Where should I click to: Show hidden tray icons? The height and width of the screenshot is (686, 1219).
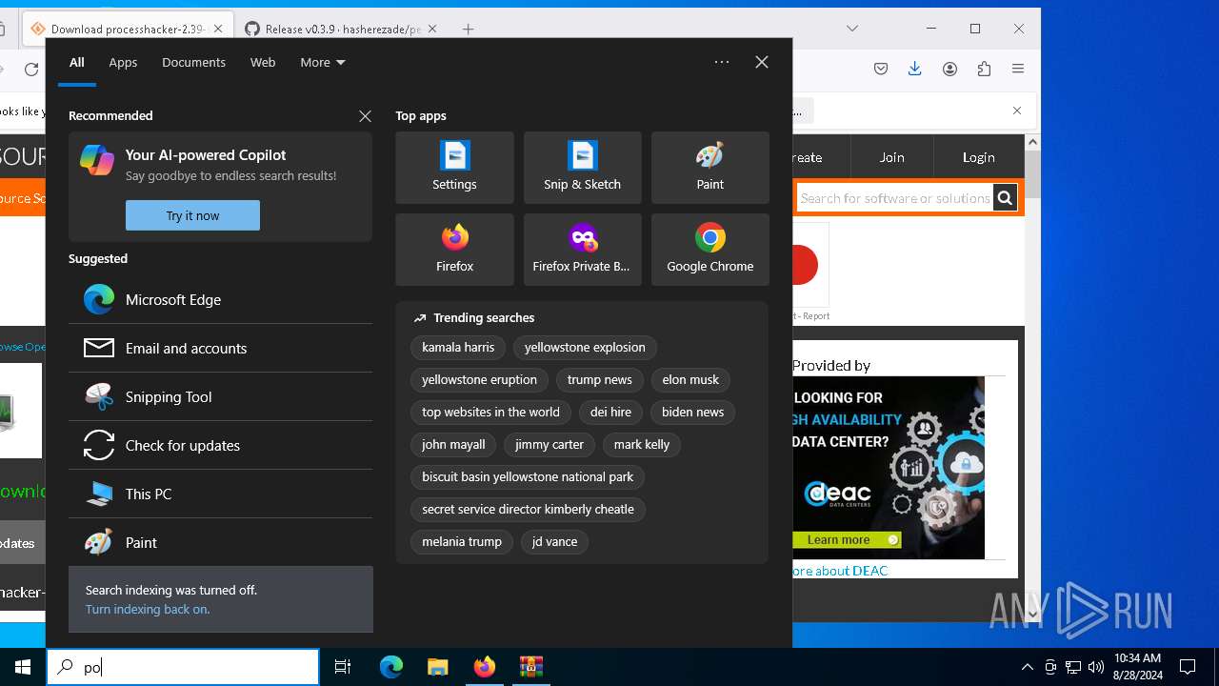[1027, 667]
